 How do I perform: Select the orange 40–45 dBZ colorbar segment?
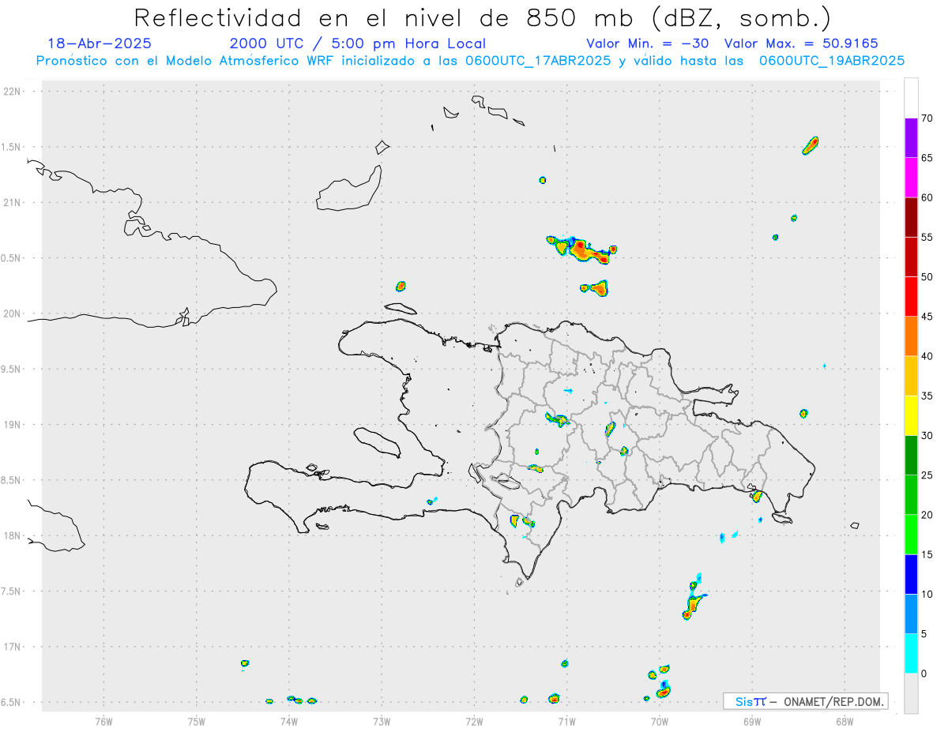(x=911, y=336)
